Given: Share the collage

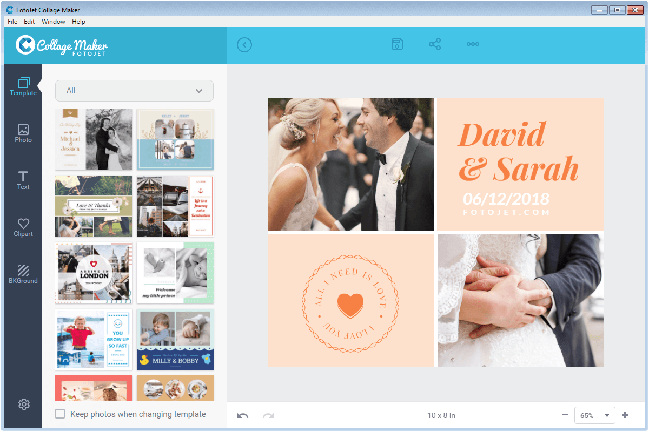Looking at the screenshot, I should click(435, 44).
